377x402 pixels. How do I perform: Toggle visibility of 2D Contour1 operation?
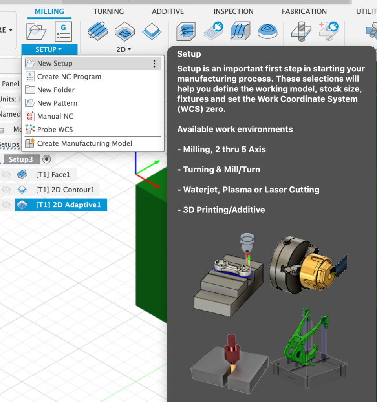coord(6,190)
